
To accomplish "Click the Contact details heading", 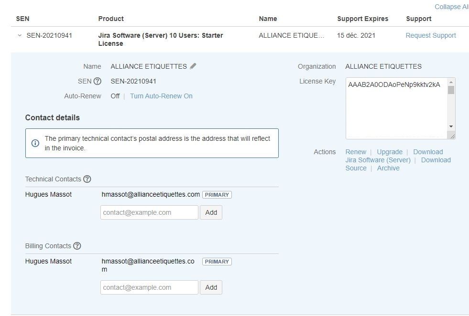I will tap(52, 118).
